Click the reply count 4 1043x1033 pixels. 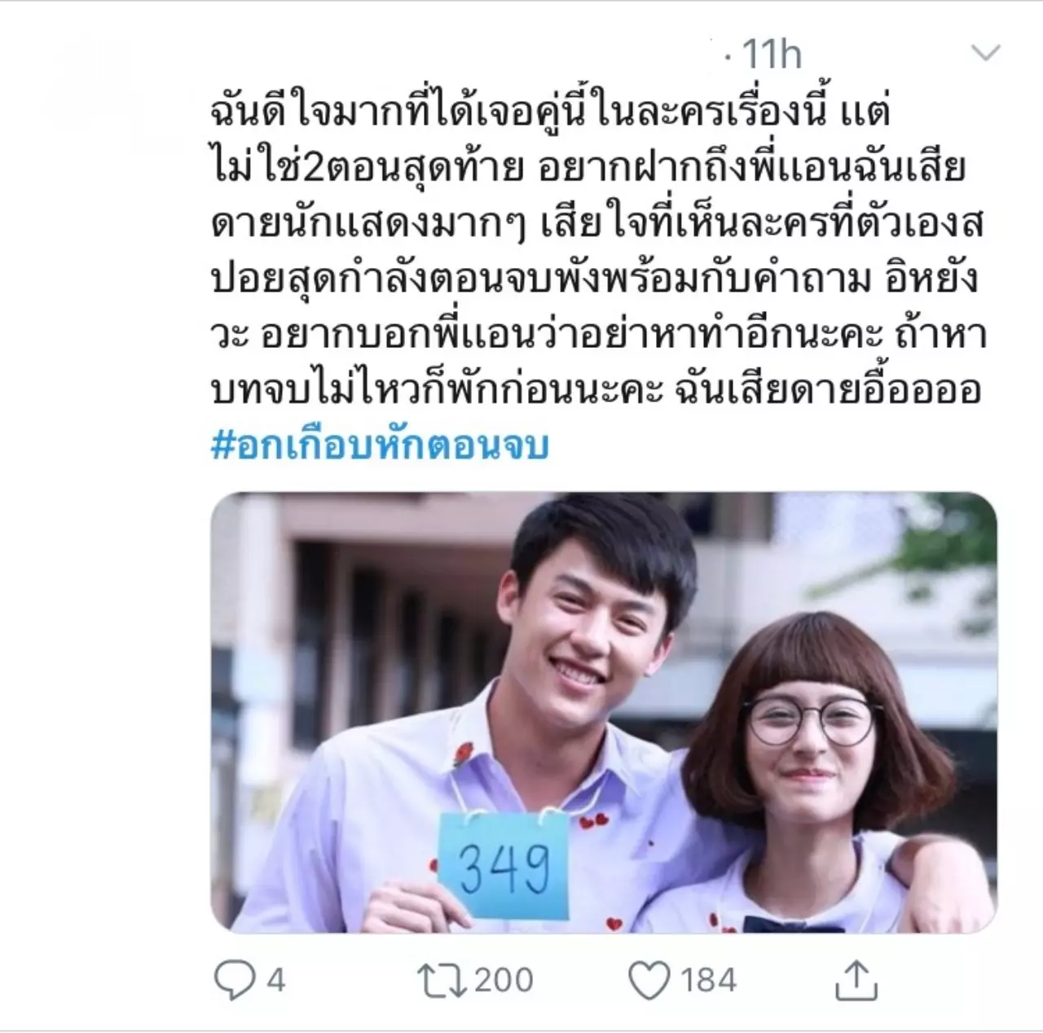click(276, 980)
